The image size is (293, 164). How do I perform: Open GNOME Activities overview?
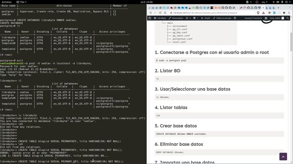[6, 2]
